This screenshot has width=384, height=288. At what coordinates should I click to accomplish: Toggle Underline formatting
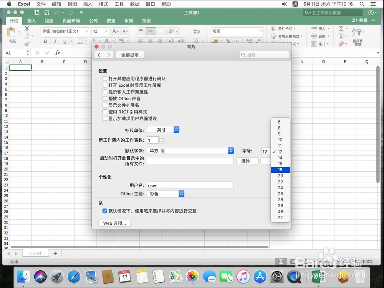(65, 41)
